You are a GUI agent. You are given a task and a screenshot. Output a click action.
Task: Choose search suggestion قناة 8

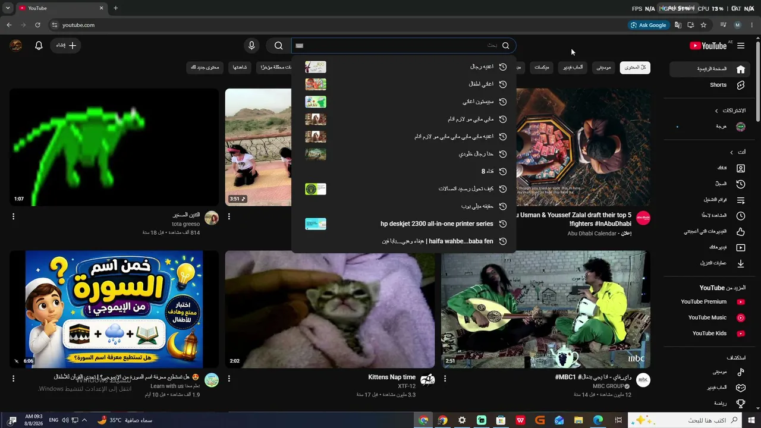pos(404,171)
